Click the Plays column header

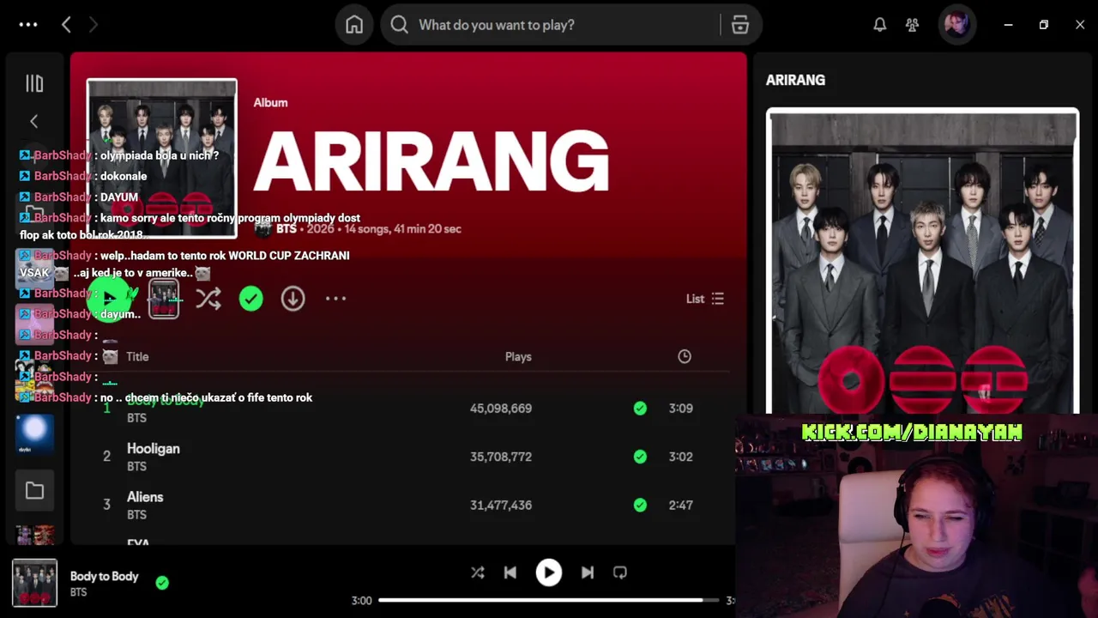point(518,356)
